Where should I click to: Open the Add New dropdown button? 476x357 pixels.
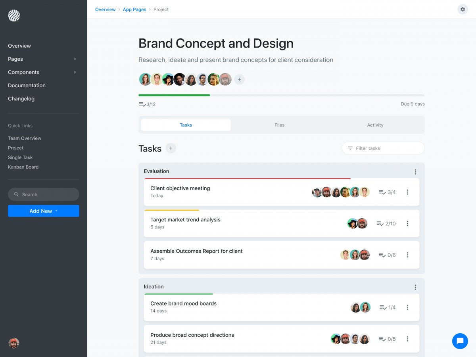[x=44, y=211]
